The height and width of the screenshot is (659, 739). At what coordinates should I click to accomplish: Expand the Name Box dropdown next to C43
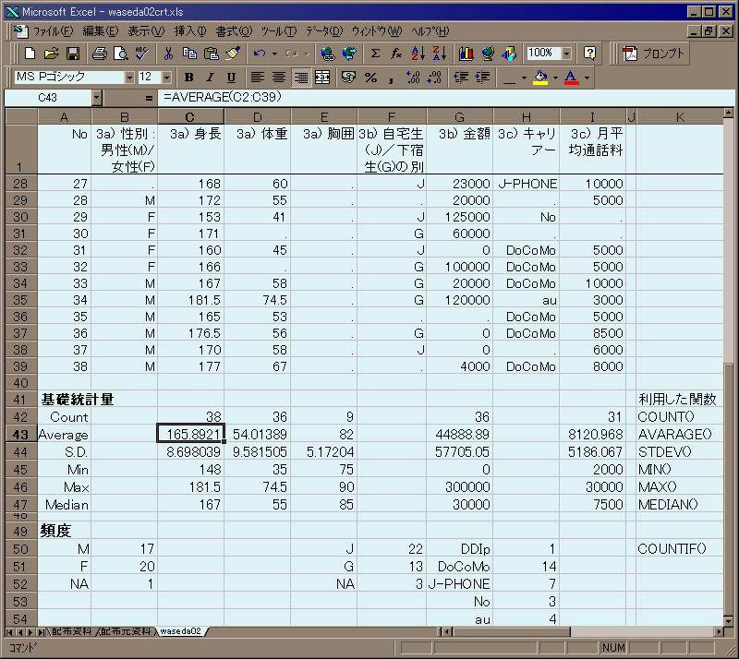pos(97,97)
